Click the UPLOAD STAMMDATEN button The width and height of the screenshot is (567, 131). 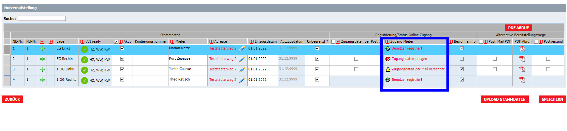(504, 99)
